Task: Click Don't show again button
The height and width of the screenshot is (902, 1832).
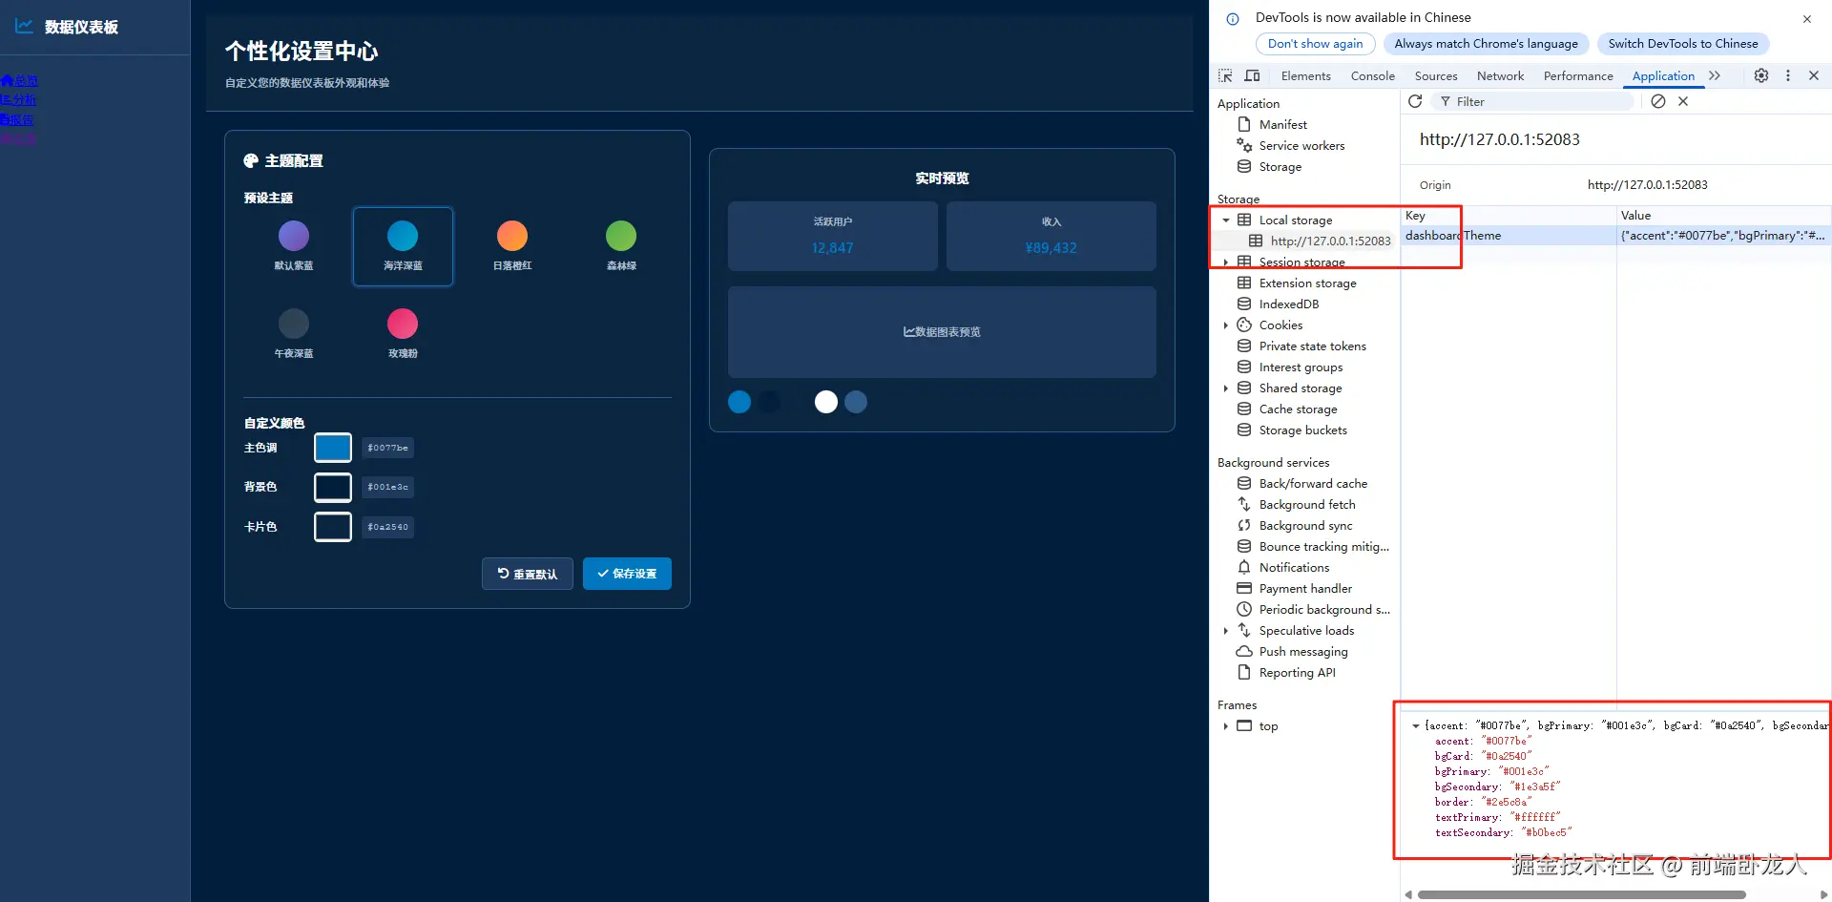Action: point(1315,43)
